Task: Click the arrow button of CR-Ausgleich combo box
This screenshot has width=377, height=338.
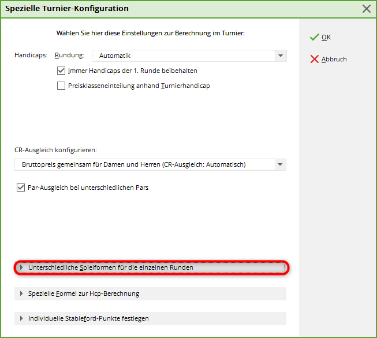Action: tap(280, 164)
